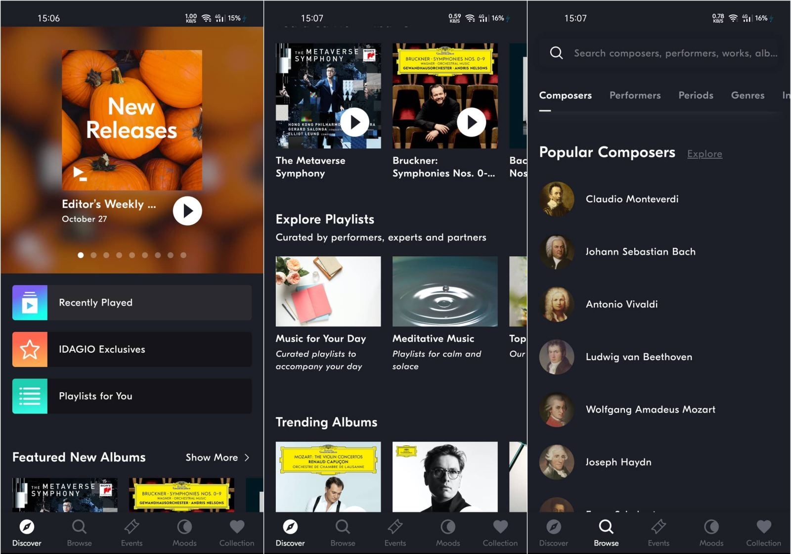Open Bruckner cover in Featured New Albums
Screen dimensions: 791x554
coord(181,495)
